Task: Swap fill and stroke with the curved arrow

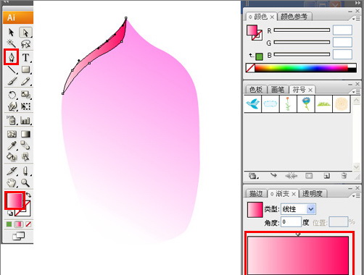Action: coord(28,195)
